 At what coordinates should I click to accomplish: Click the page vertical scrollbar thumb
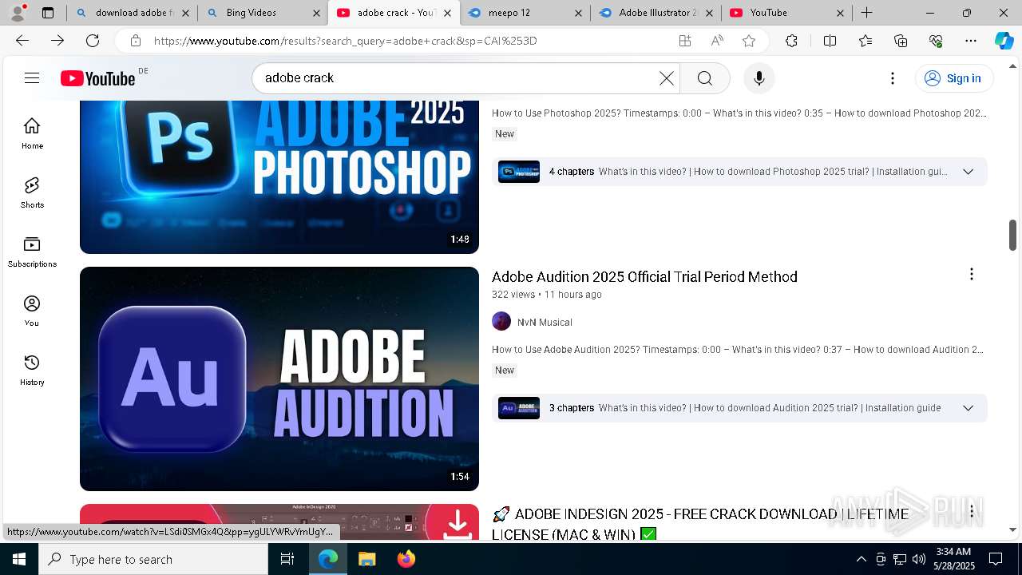1012,235
